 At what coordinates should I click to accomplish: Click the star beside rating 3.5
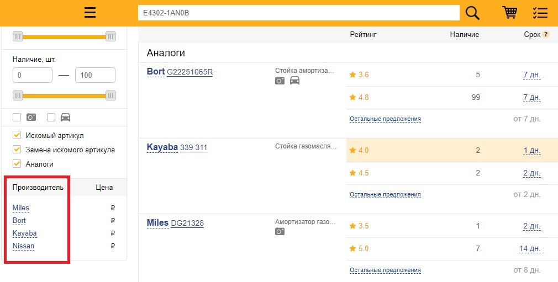click(x=352, y=226)
